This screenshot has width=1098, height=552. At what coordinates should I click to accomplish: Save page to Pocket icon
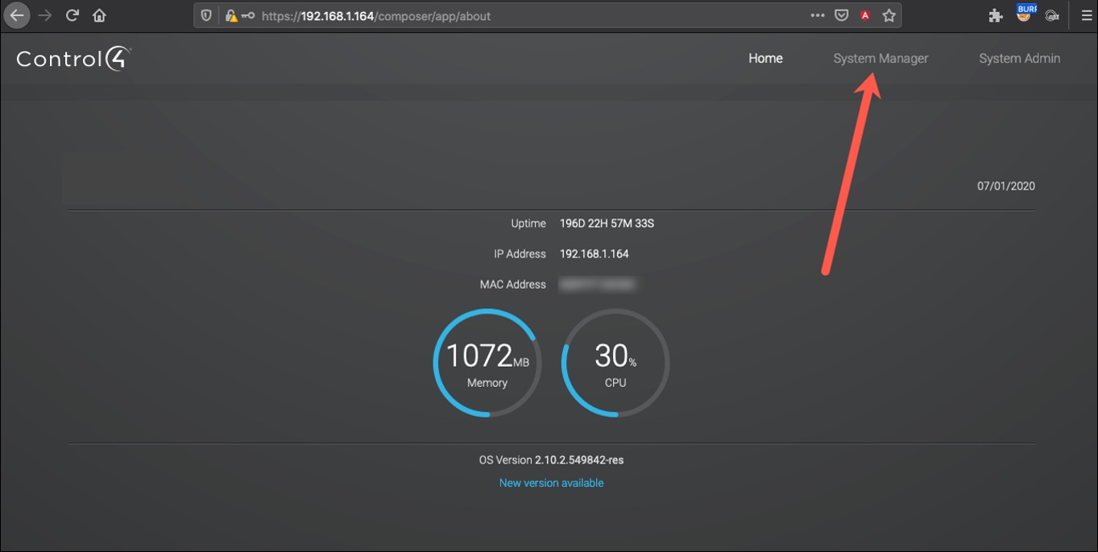point(841,15)
